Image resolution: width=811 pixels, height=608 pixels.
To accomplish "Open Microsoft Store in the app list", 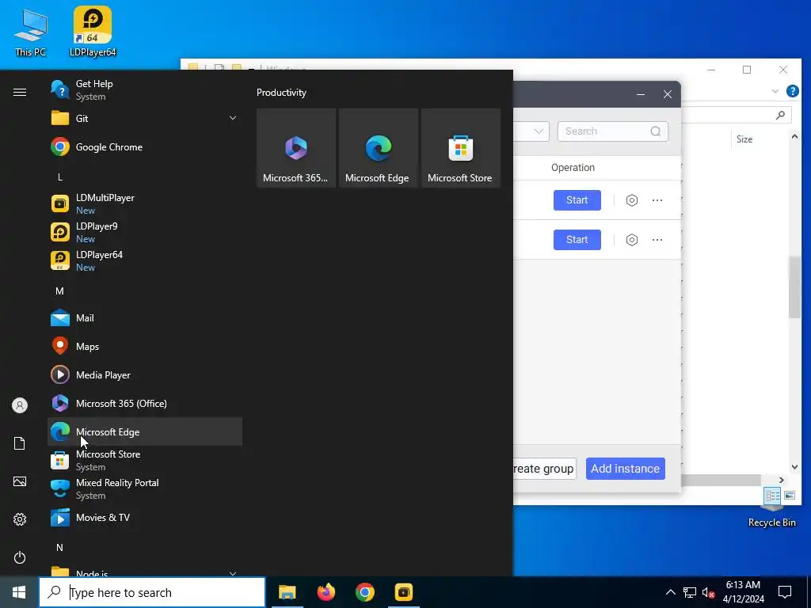I will click(x=145, y=460).
